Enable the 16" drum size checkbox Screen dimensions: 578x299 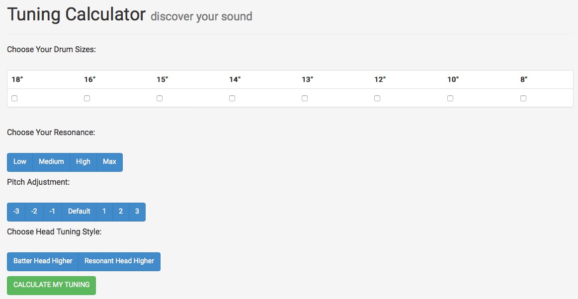point(86,98)
